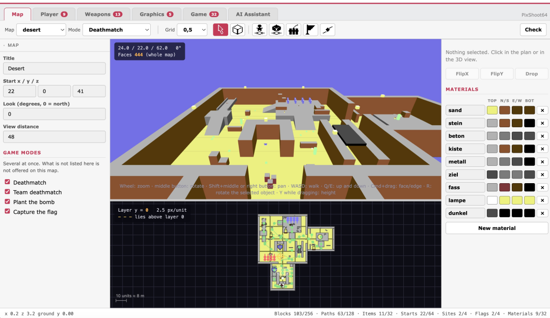Click the lampe TOP white color swatch

click(x=492, y=200)
